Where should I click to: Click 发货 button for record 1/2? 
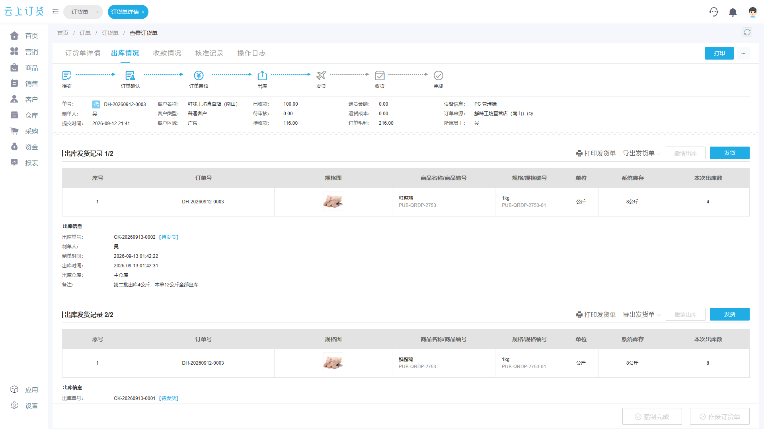tap(729, 153)
